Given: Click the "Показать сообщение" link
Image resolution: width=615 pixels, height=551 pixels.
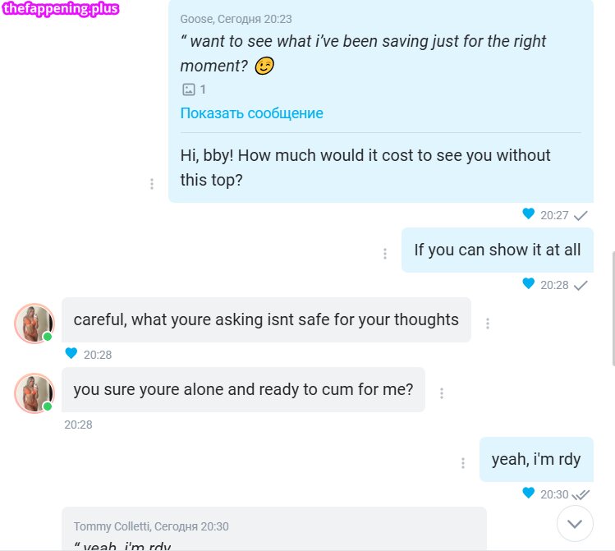Looking at the screenshot, I should click(x=251, y=113).
